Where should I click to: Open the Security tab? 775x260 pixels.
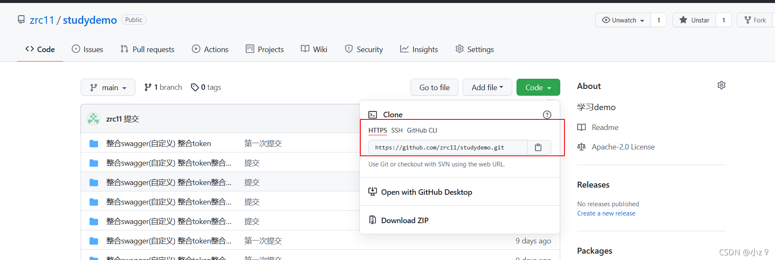(x=364, y=49)
